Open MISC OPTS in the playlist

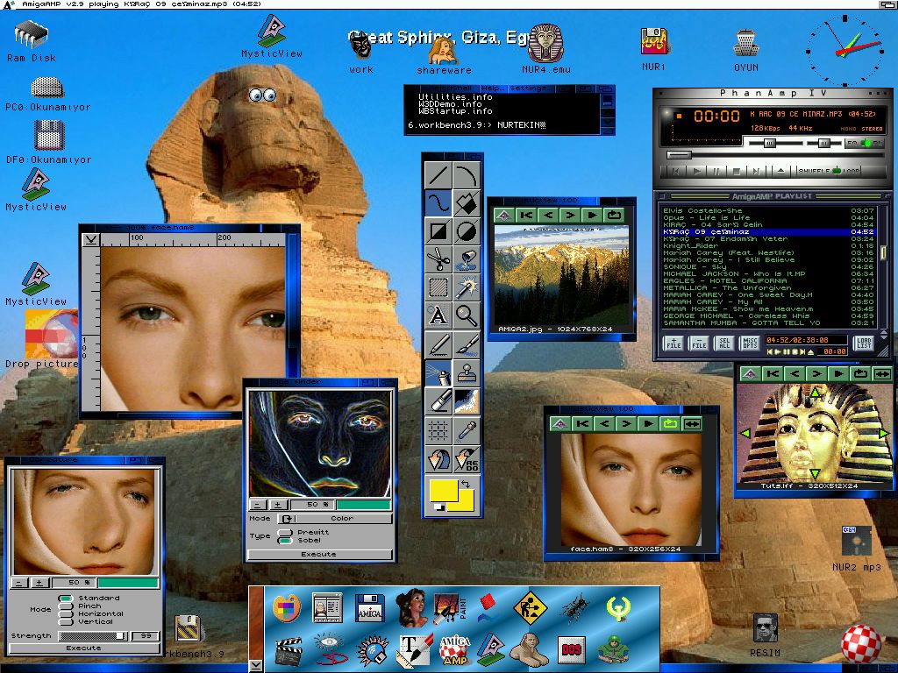[x=750, y=344]
